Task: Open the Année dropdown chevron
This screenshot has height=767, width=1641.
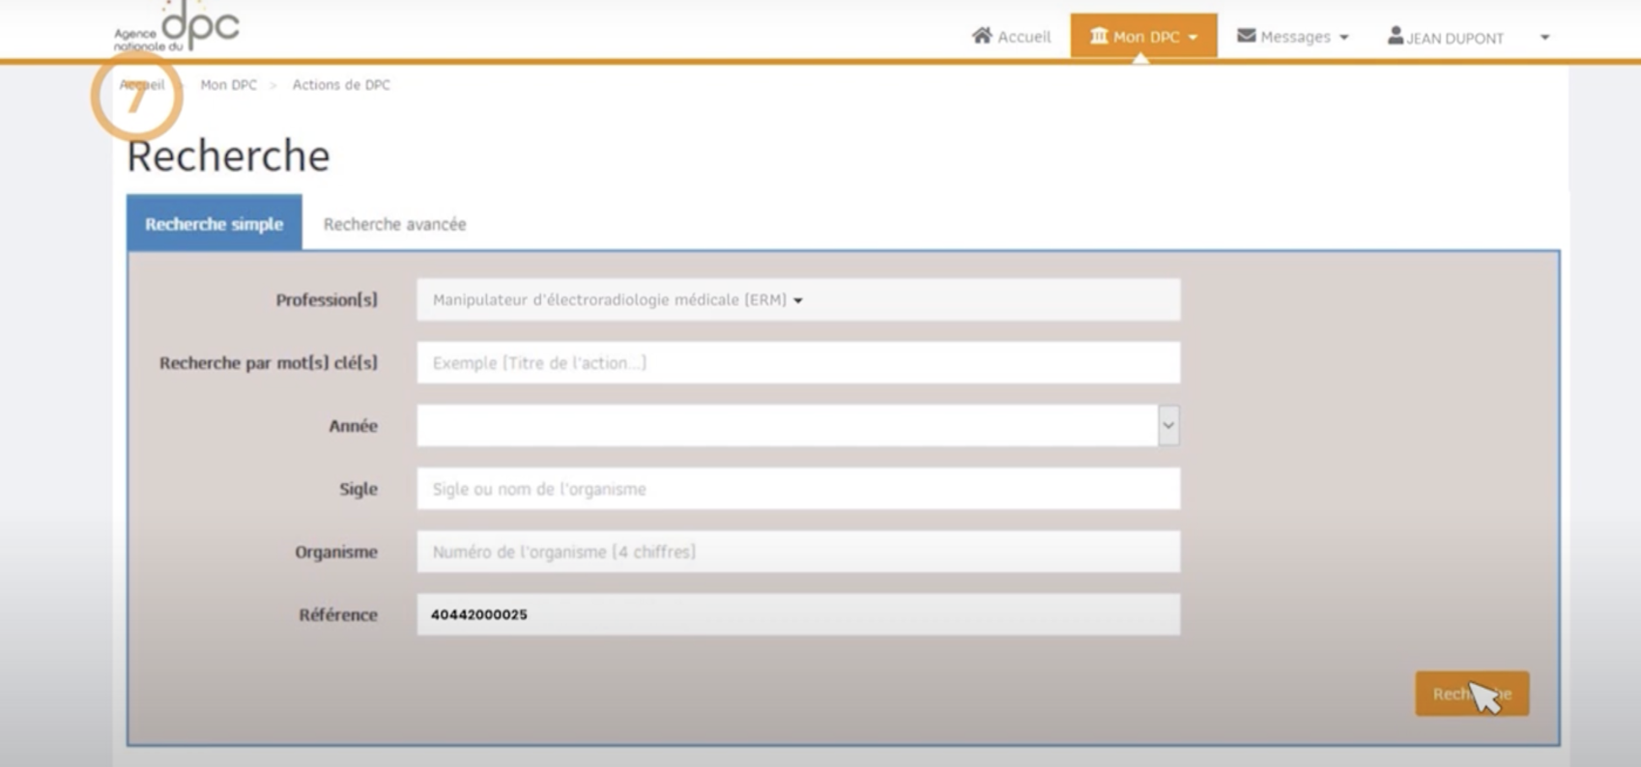Action: [1168, 425]
